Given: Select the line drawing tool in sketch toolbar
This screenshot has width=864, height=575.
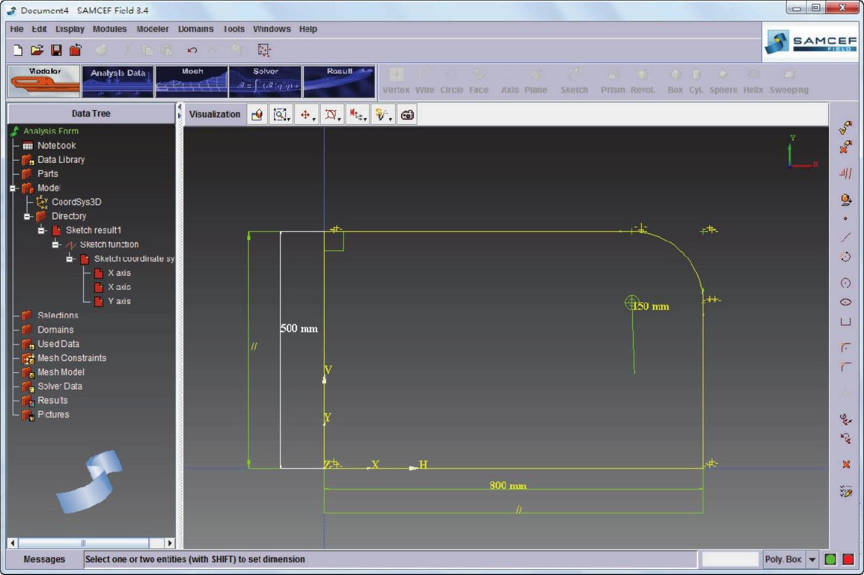Looking at the screenshot, I should (x=846, y=238).
